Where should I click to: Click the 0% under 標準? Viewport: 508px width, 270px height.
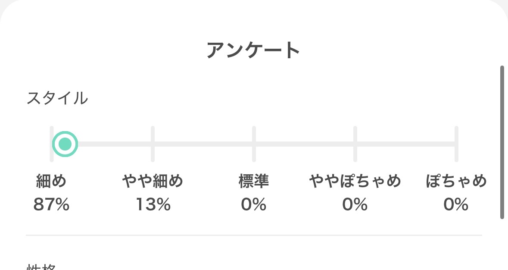tap(254, 205)
